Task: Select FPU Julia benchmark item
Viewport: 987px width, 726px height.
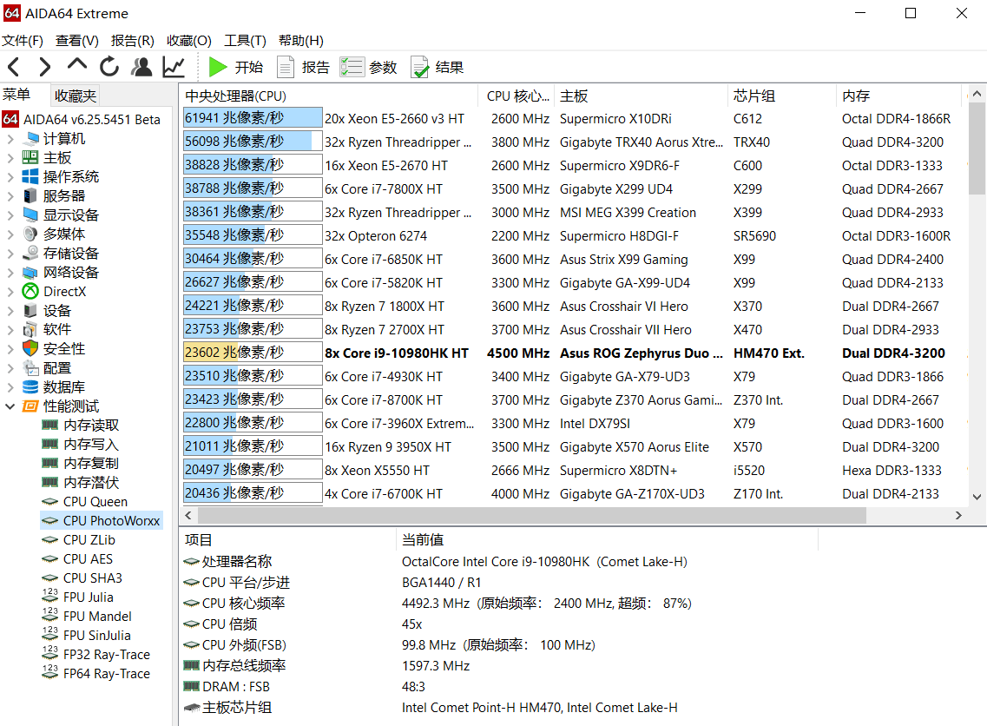Action: point(88,597)
